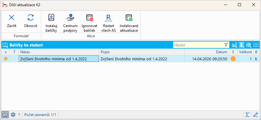Show Instalované aktualizace list
The image size is (261, 120).
click(x=129, y=18)
